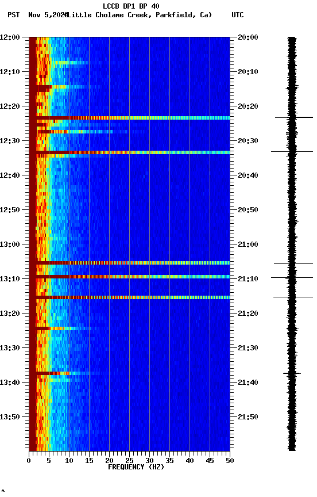The width and height of the screenshot is (317, 497).
Task: Click the '13:10' PST time label
Action: click(x=10, y=279)
